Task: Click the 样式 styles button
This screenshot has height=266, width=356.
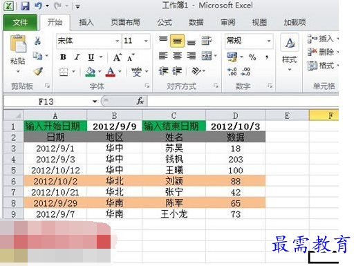Action: pos(290,53)
